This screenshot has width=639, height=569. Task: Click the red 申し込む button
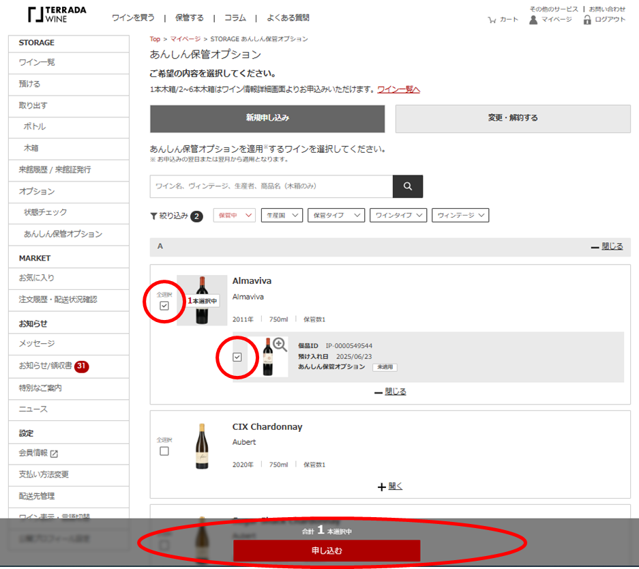(x=327, y=551)
